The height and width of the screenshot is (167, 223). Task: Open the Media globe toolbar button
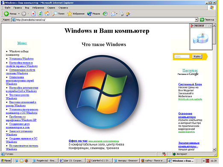click(x=90, y=14)
